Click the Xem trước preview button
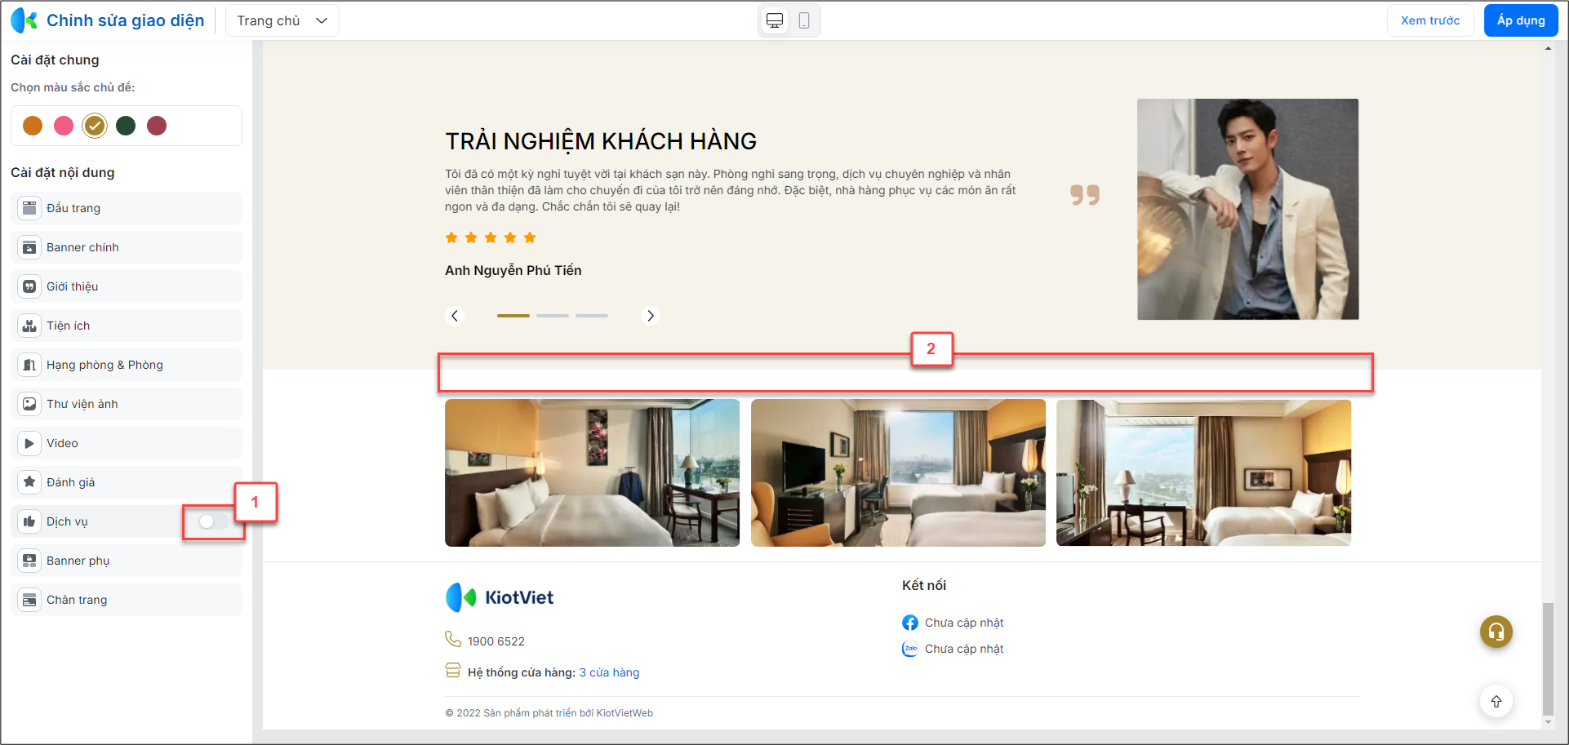Image resolution: width=1569 pixels, height=745 pixels. coord(1430,20)
